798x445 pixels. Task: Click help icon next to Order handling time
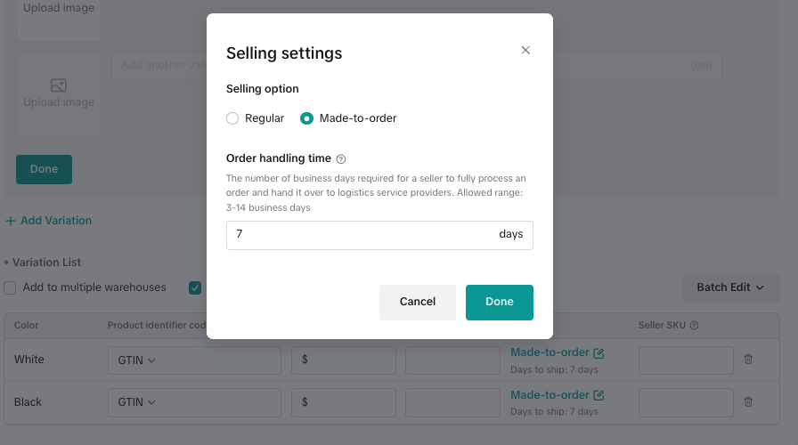click(341, 159)
